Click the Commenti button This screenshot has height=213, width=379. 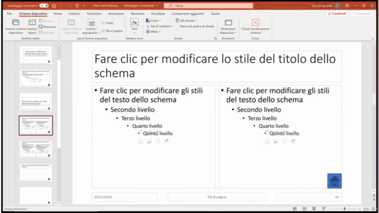[362, 14]
